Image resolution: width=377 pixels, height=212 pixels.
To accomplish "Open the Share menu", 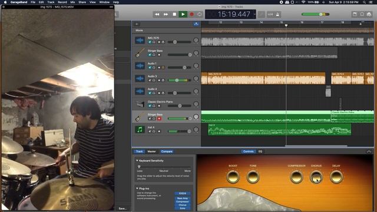I will pos(82,2).
